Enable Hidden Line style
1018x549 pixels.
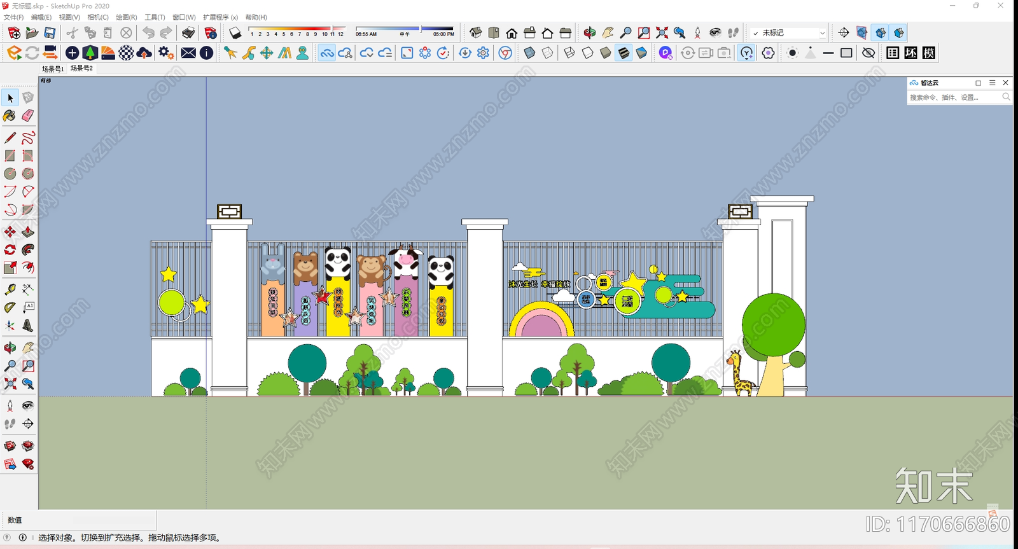[x=587, y=53]
